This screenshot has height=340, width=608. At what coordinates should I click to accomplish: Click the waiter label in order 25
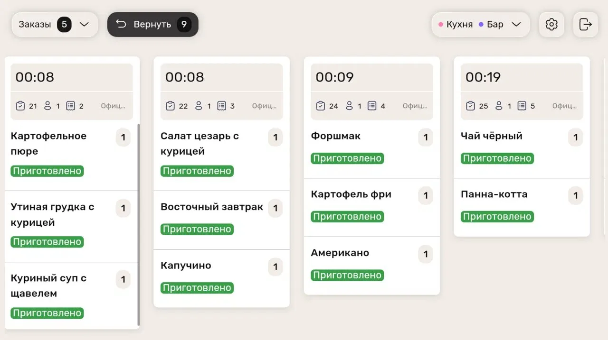pos(565,106)
